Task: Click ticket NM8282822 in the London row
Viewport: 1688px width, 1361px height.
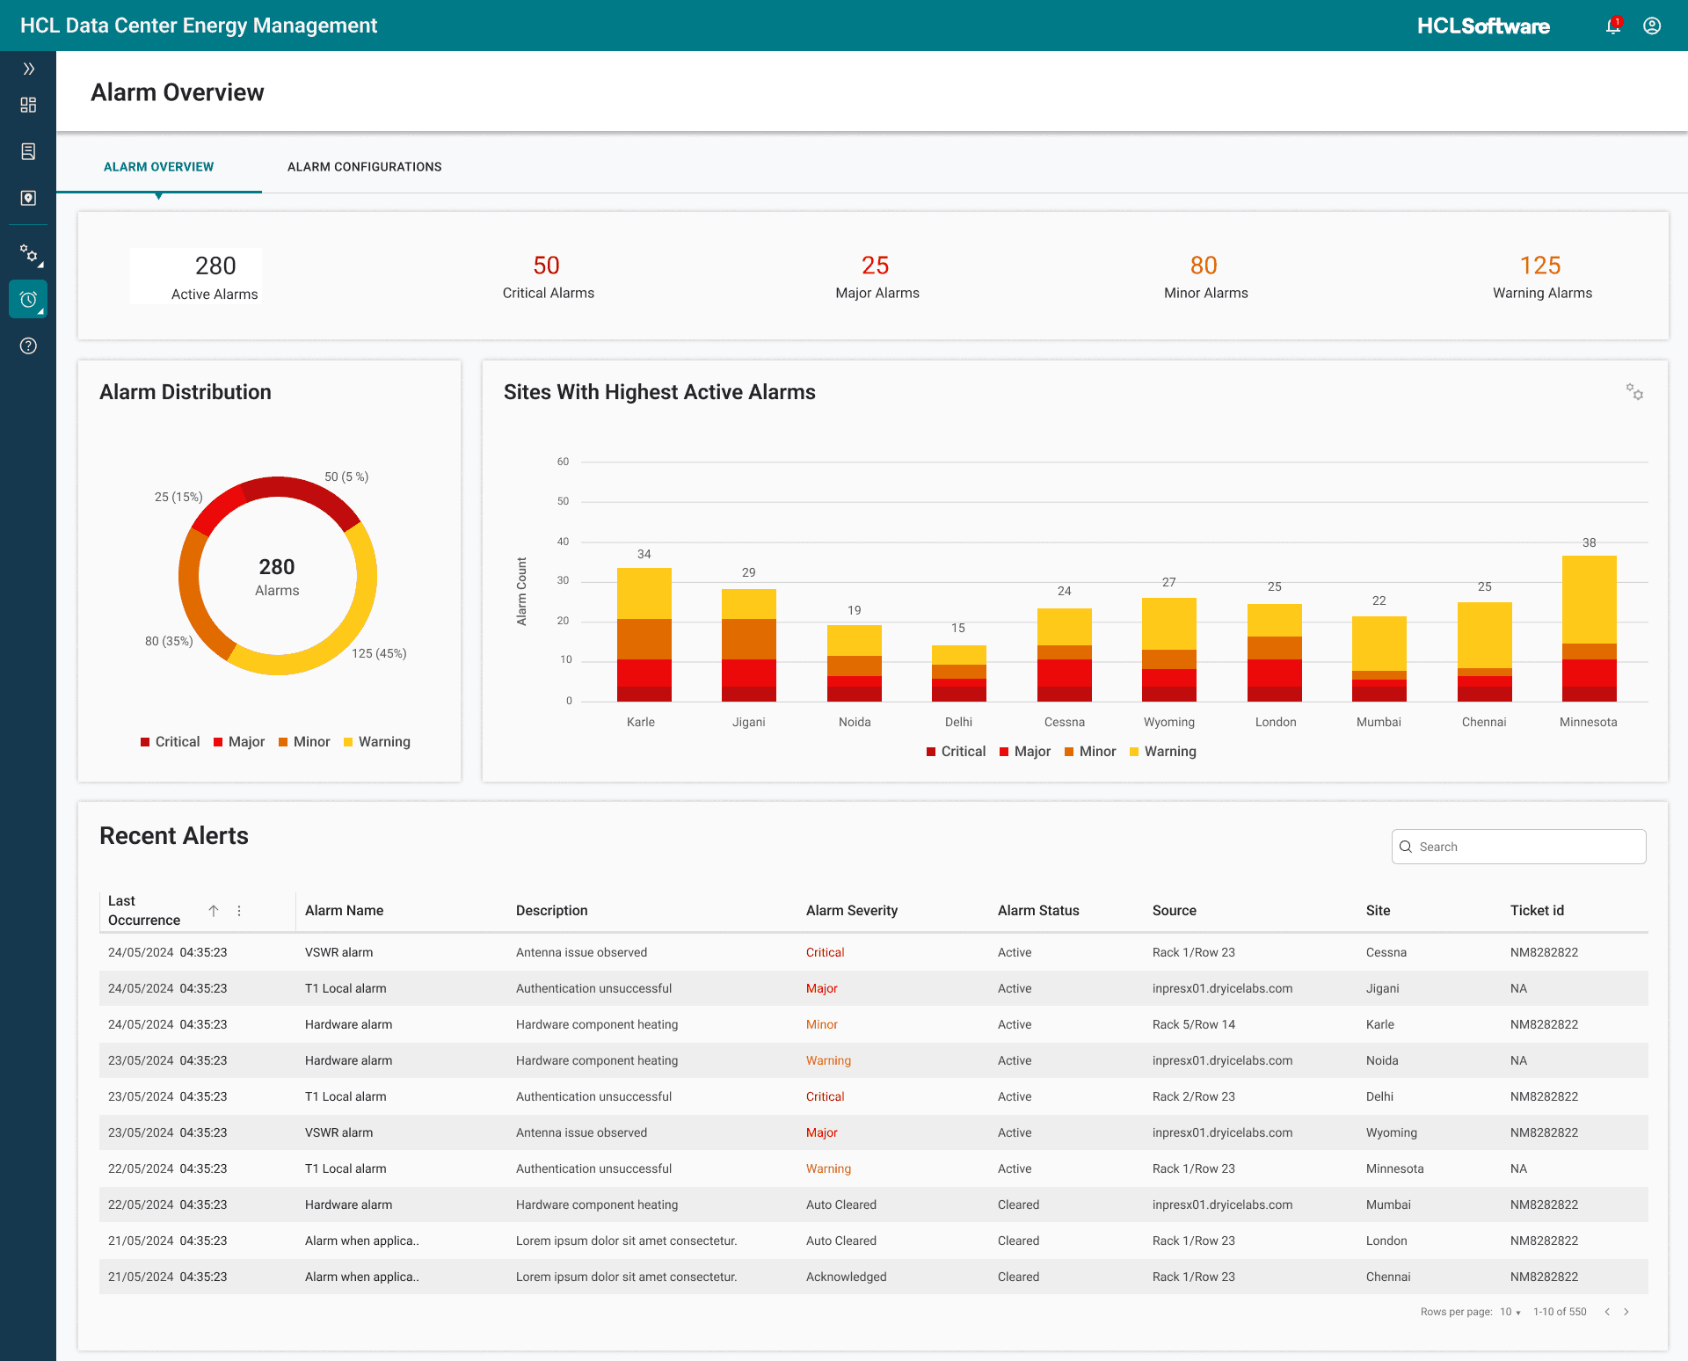Action: point(1545,1241)
